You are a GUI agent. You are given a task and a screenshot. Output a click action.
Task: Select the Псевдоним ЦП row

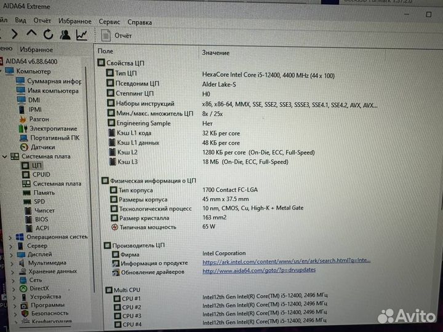pos(171,84)
